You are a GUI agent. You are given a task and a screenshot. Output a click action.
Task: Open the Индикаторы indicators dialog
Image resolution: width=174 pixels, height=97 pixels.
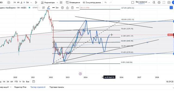click(48, 2)
